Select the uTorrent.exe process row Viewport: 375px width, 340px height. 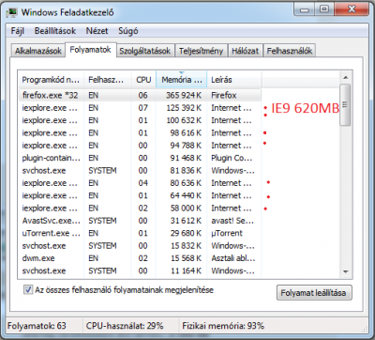click(x=140, y=233)
